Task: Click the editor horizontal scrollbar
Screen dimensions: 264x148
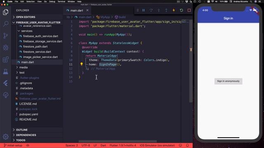Action: coord(118,141)
